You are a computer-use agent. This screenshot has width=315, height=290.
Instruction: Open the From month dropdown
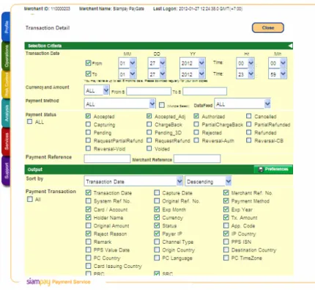point(127,63)
